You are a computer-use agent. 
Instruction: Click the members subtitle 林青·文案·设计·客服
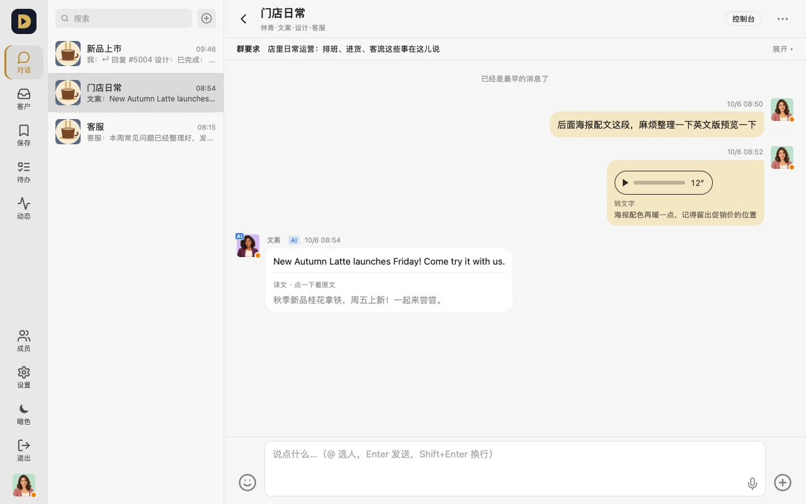(x=293, y=28)
